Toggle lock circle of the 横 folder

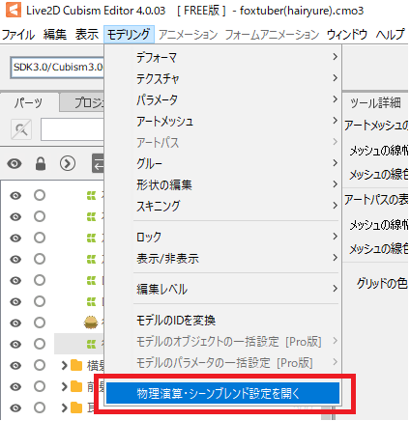click(40, 365)
